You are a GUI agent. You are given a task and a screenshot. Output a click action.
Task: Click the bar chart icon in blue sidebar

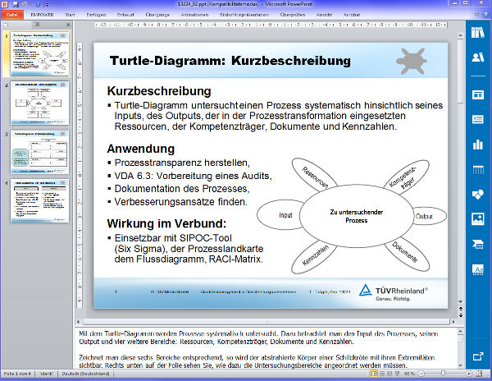pyautogui.click(x=478, y=145)
